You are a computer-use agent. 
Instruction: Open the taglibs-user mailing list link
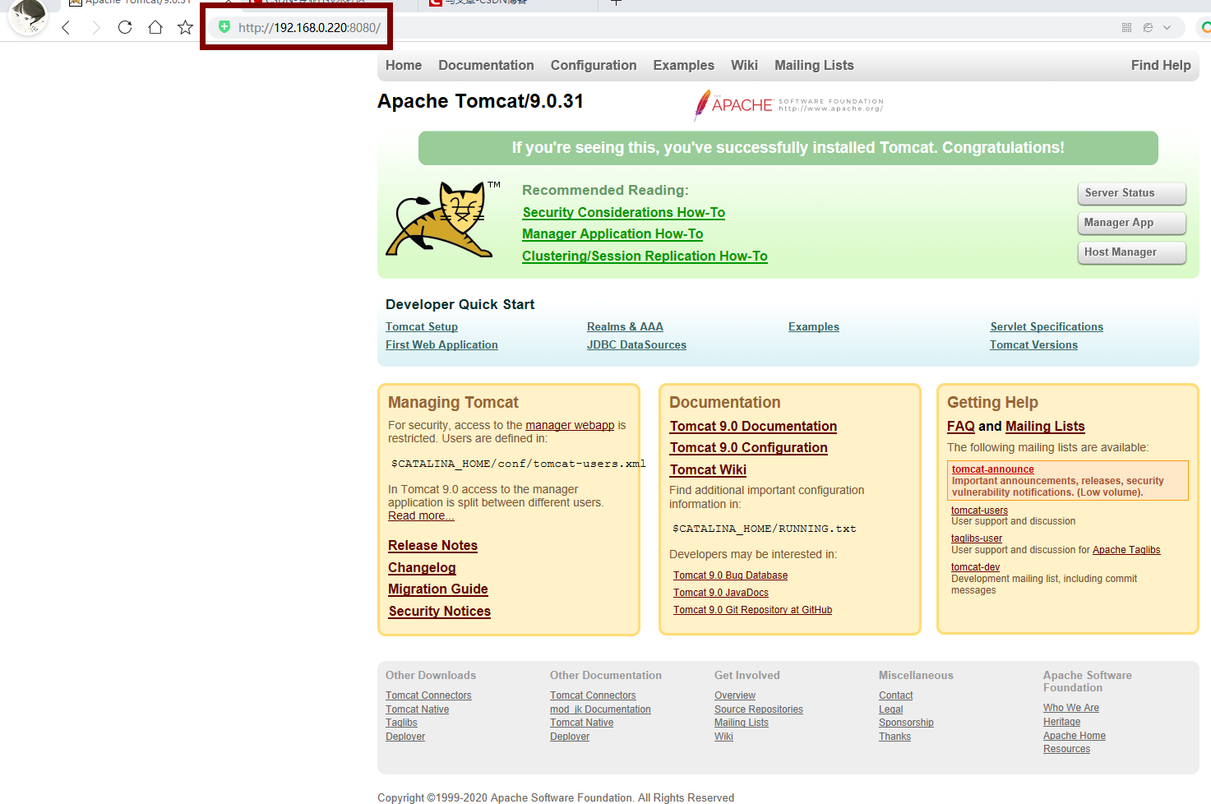pos(977,538)
